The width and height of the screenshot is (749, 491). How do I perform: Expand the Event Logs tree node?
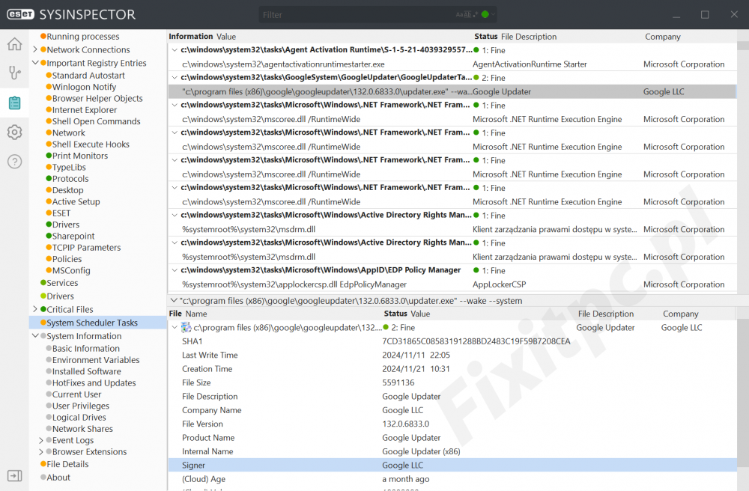coord(40,441)
